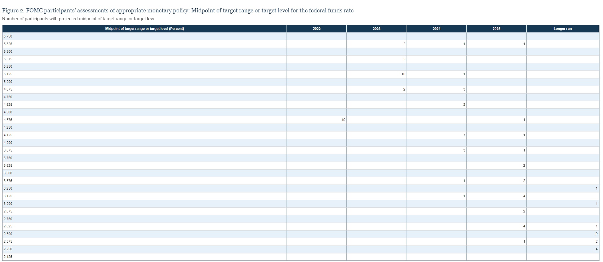This screenshot has height=262, width=603.
Task: Select the value 7 in row 4.125
Action: 464,135
